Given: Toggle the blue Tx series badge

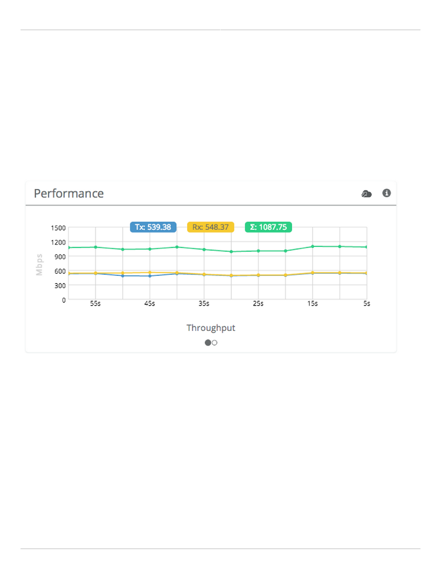Looking at the screenshot, I should pyautogui.click(x=153, y=227).
